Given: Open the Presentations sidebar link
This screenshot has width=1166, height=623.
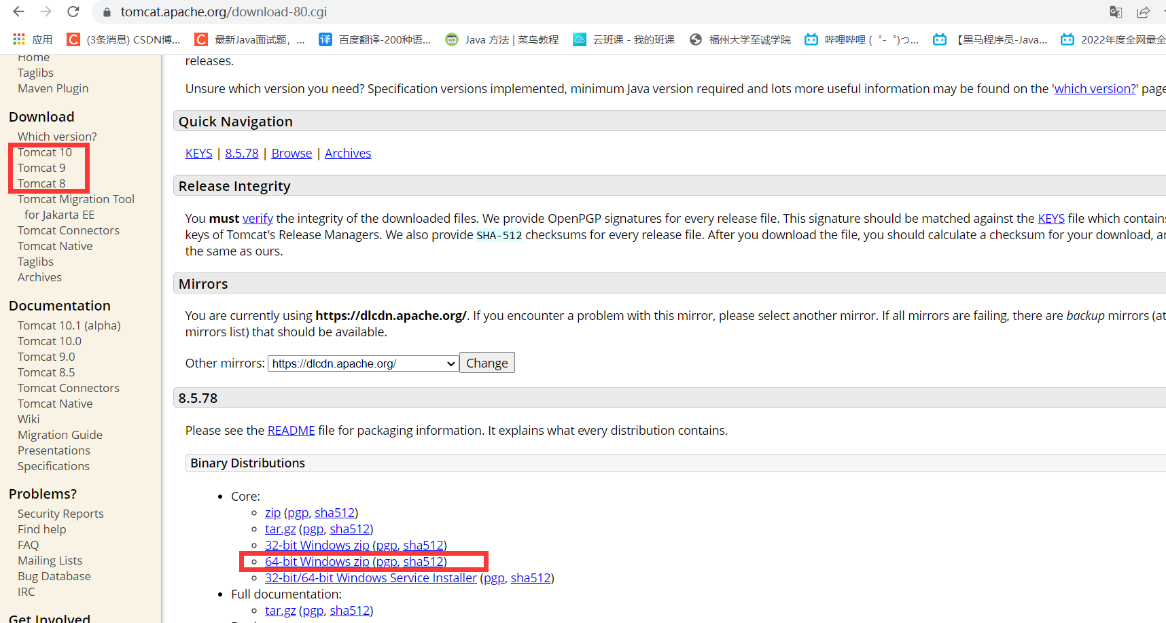Looking at the screenshot, I should click(x=54, y=450).
